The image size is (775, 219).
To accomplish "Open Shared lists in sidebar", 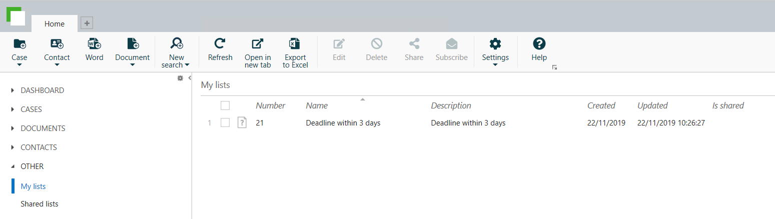I will (40, 204).
